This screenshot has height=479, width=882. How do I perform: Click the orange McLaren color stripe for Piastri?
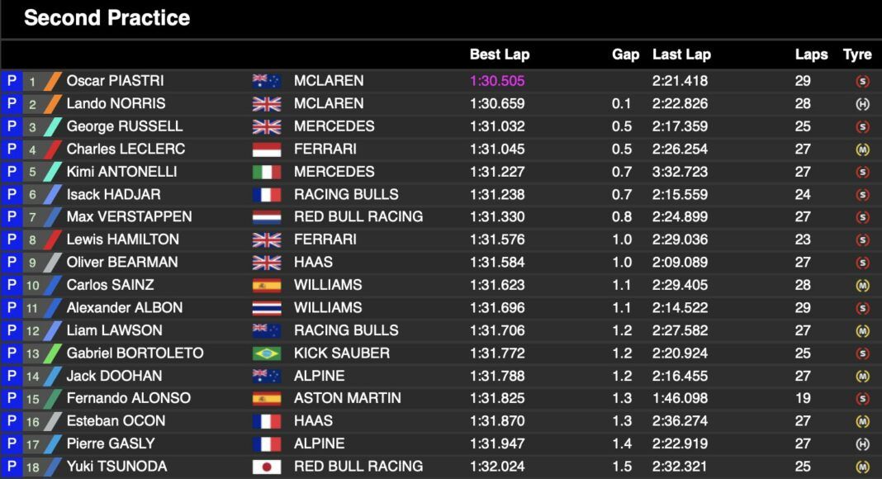pos(53,81)
